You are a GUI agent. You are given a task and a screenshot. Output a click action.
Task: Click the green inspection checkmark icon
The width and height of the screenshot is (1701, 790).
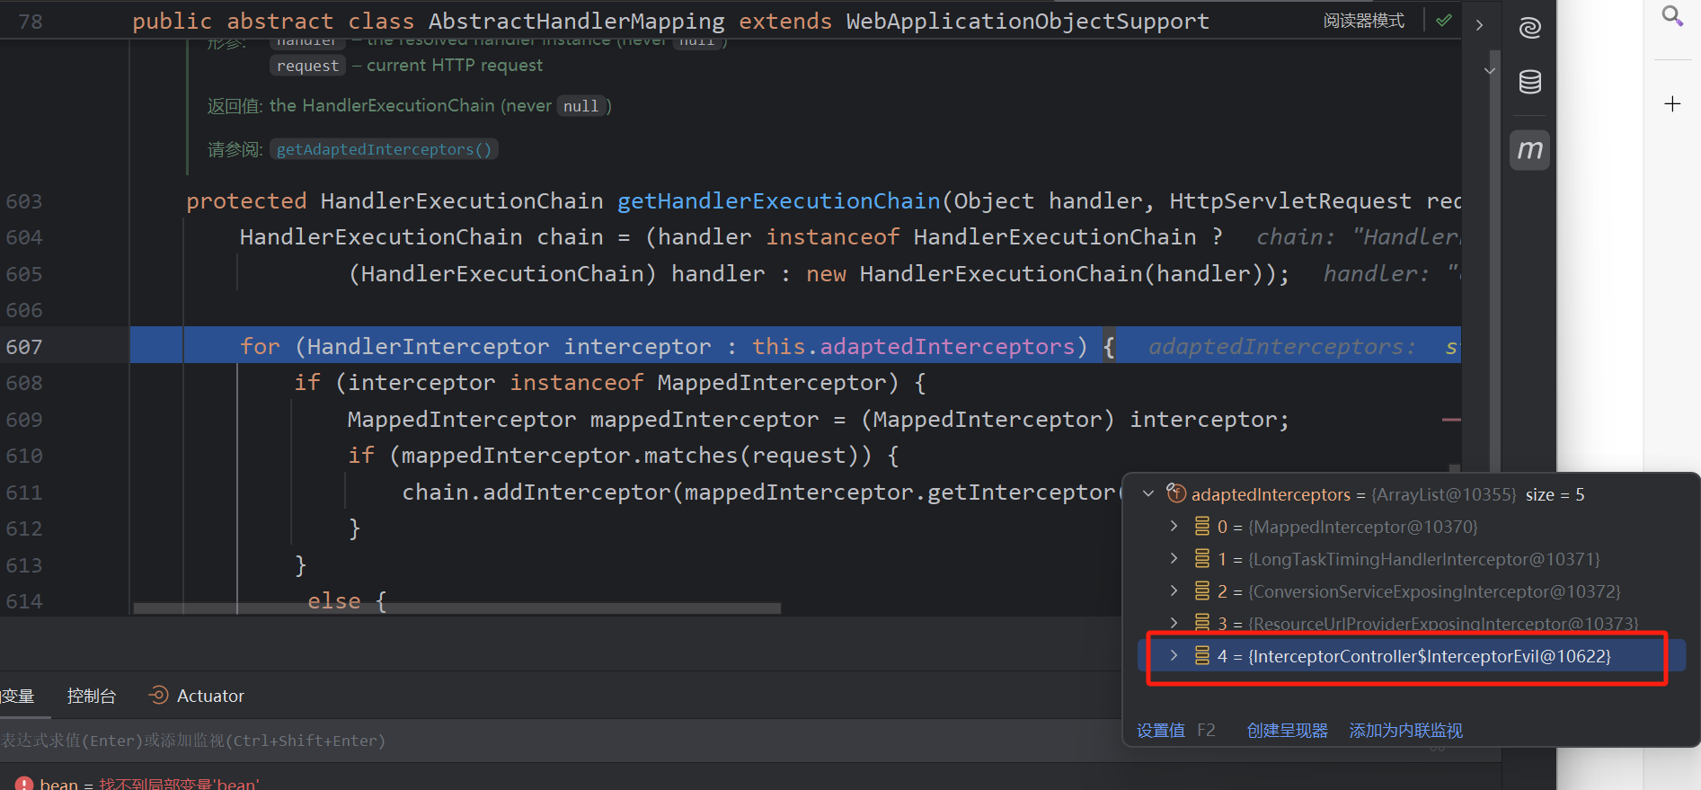click(x=1444, y=20)
